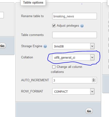The width and height of the screenshot is (109, 117).
Task: Focus the input field in left panel
Action: tap(2, 15)
